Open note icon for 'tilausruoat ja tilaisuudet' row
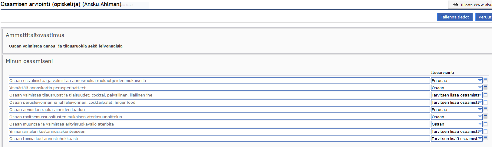This screenshot has height=147, width=492. (486, 95)
